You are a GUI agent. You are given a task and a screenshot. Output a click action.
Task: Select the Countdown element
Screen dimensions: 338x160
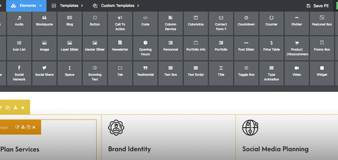246,23
